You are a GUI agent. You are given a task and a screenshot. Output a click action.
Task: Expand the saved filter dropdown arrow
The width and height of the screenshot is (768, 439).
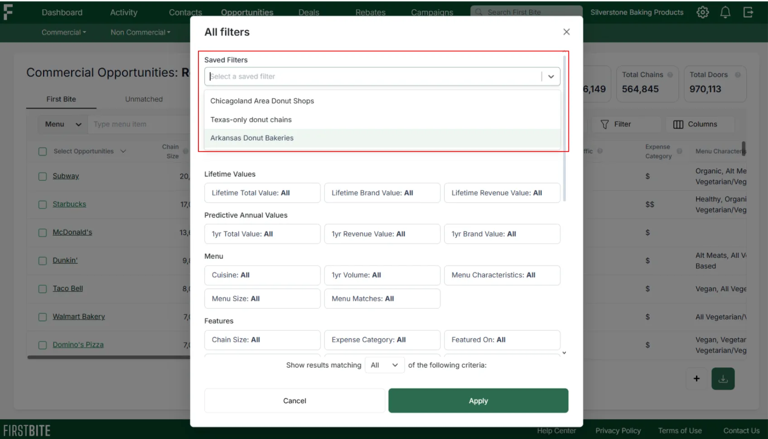point(551,76)
